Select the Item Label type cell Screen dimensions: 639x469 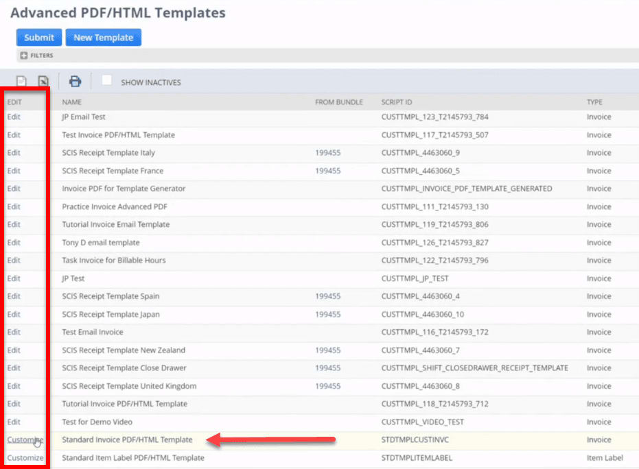[605, 457]
